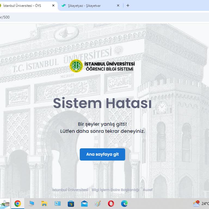Open Auzef footer link
The width and height of the screenshot is (209, 209).
tap(147, 190)
